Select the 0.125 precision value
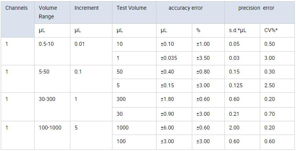 243,85
